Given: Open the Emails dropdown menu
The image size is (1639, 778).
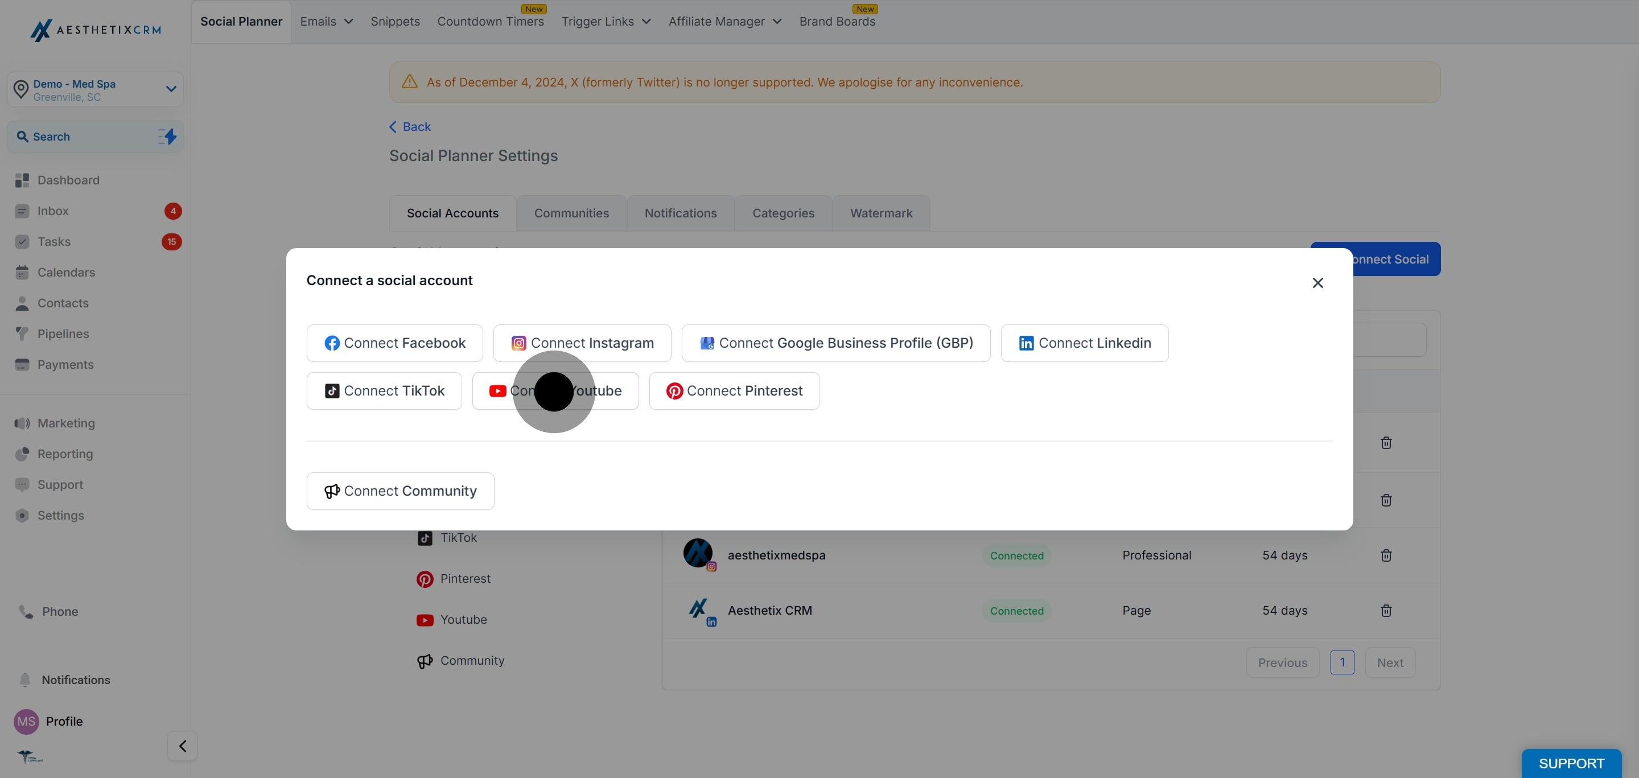Looking at the screenshot, I should pos(327,22).
